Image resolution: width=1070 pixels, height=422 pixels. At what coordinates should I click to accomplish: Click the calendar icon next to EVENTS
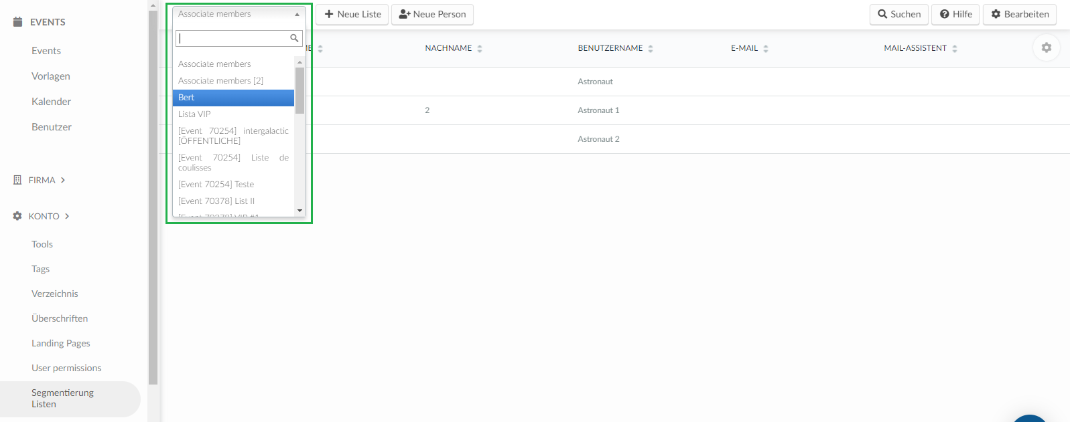(18, 22)
